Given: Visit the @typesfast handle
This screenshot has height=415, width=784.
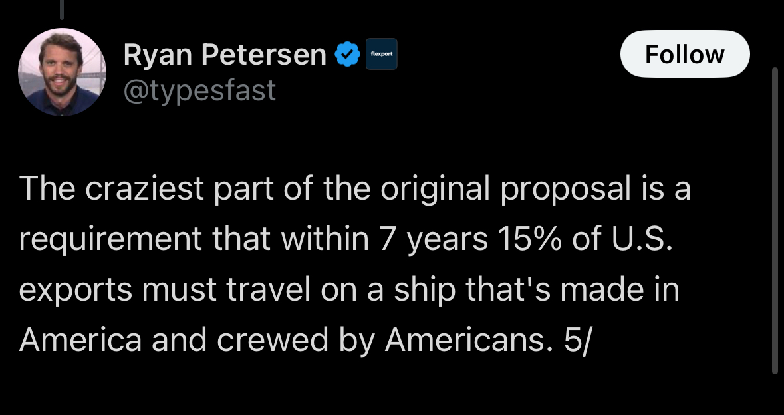Looking at the screenshot, I should pyautogui.click(x=199, y=90).
